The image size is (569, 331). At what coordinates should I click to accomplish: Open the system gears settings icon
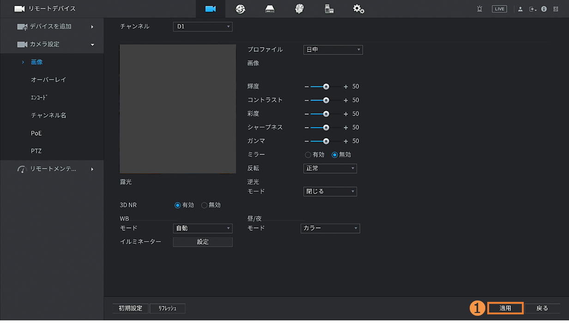click(x=358, y=9)
